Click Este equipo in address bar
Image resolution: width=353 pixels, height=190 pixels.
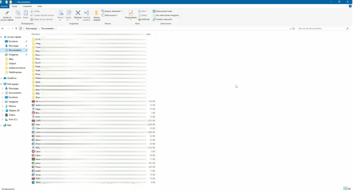[x=31, y=29]
